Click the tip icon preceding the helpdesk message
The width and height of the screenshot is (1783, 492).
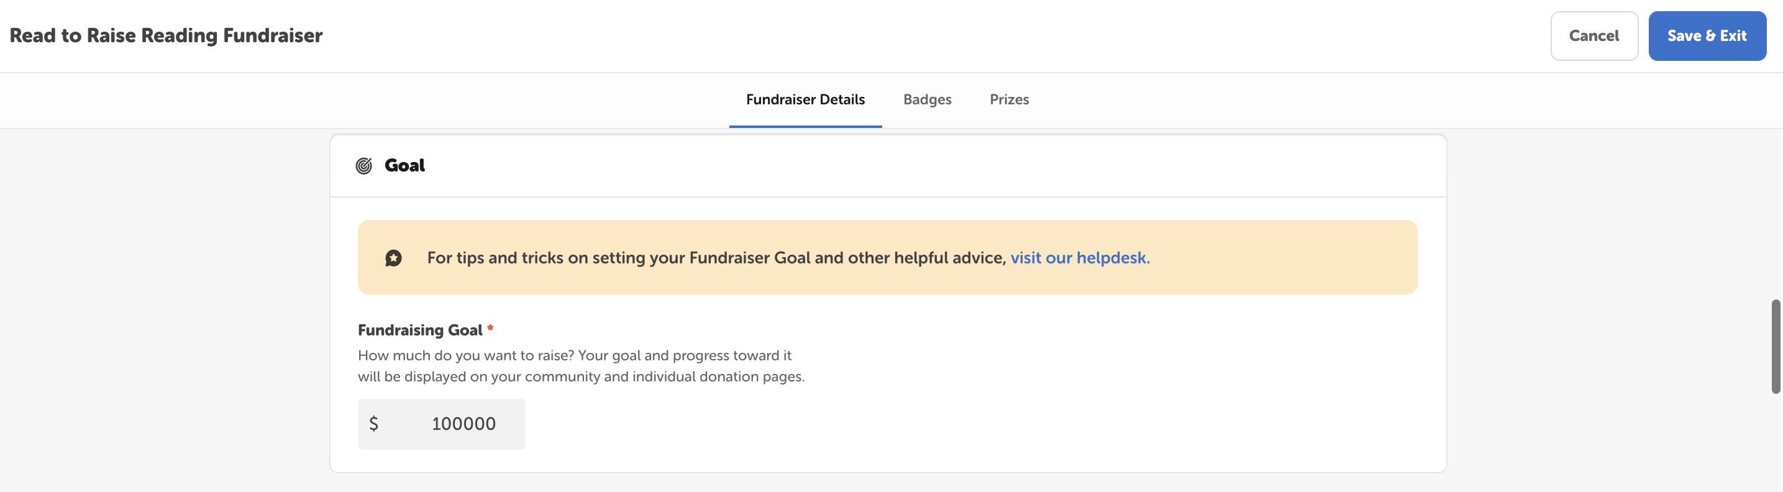click(x=394, y=257)
